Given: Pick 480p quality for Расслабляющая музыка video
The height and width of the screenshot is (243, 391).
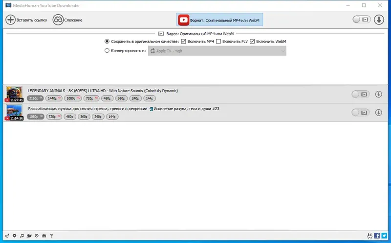Looking at the screenshot, I should [x=70, y=117].
